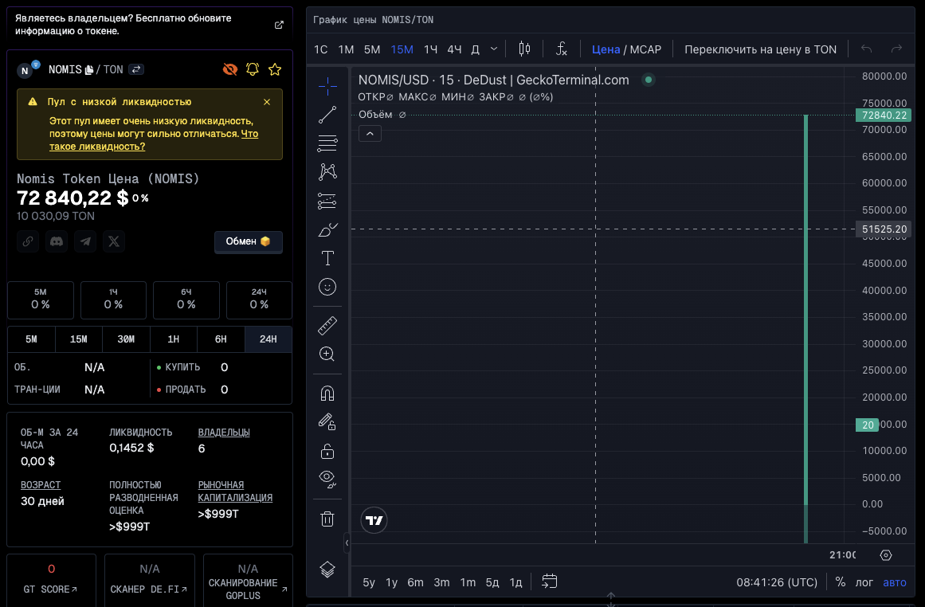This screenshot has height=607, width=925.
Task: Activate the magnet snap mode
Action: [327, 394]
